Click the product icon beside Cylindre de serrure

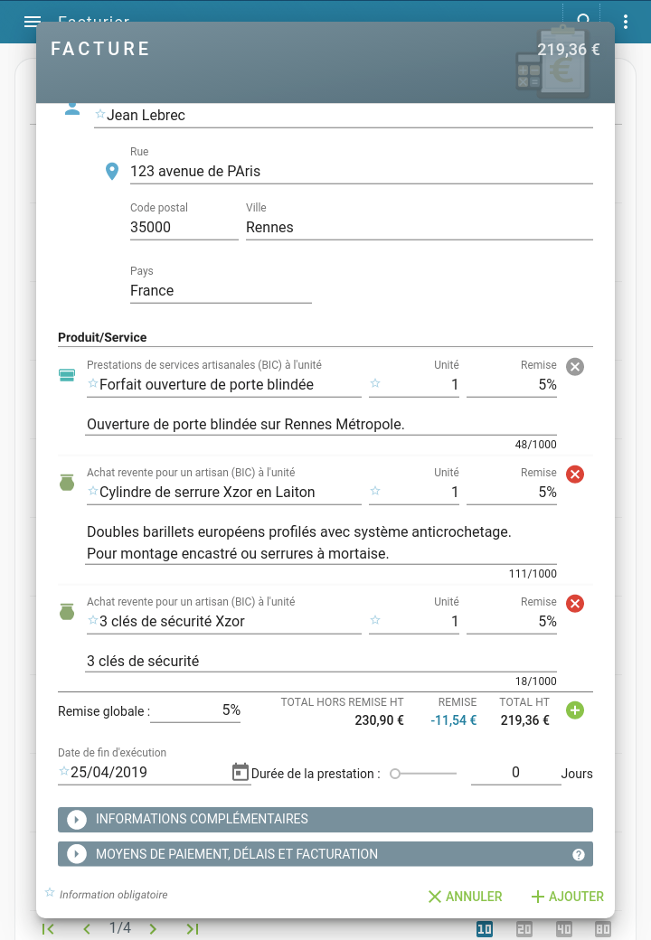(67, 482)
